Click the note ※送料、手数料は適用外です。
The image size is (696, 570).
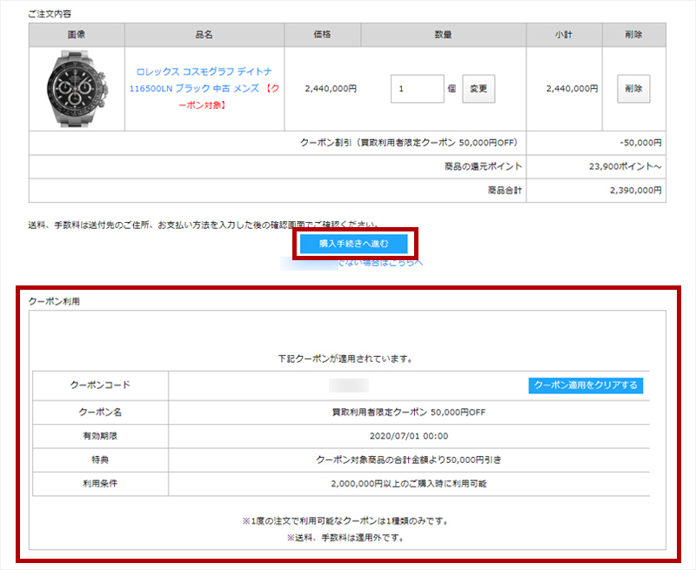[346, 538]
